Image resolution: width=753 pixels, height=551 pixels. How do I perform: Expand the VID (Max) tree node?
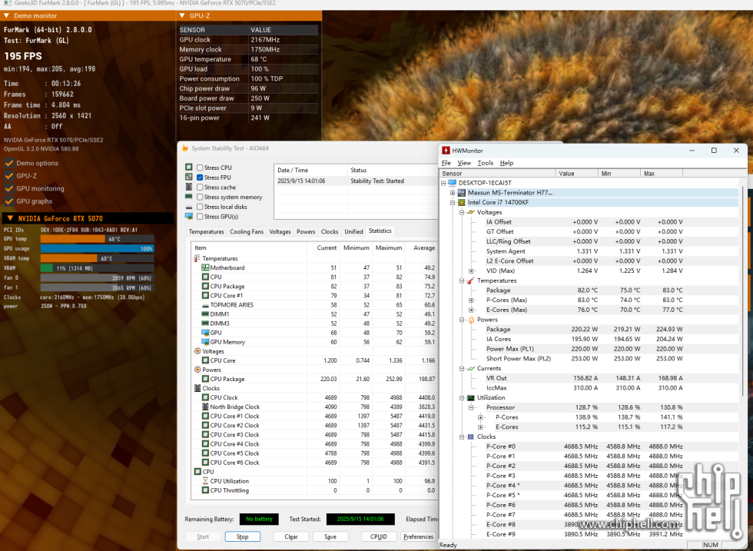coord(471,271)
